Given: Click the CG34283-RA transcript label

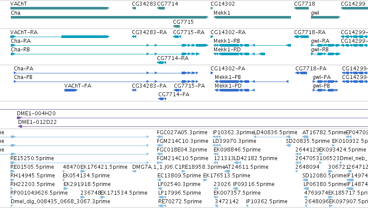Looking at the screenshot, I should [x=150, y=32].
